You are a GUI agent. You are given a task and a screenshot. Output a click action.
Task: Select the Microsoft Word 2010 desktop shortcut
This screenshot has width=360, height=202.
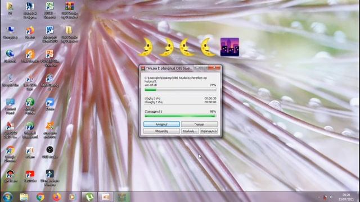pyautogui.click(x=49, y=34)
